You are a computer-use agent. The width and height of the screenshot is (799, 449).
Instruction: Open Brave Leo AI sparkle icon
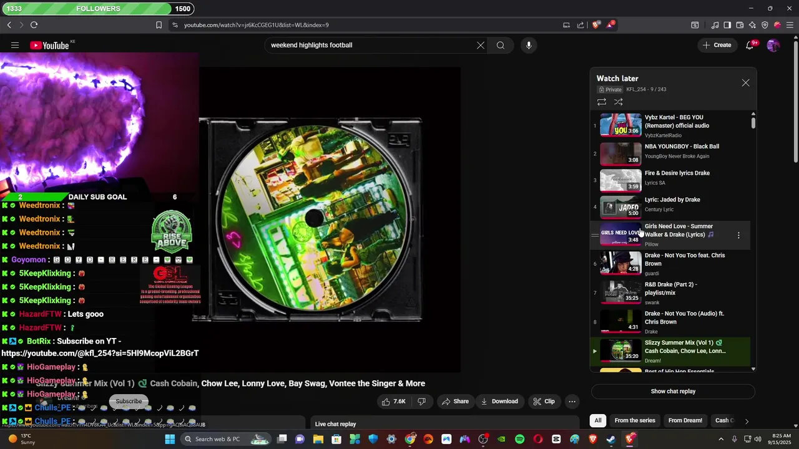tap(752, 25)
